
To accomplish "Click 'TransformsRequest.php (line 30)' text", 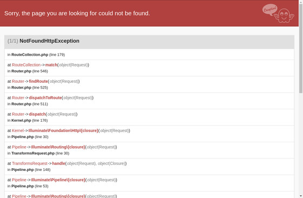I will [x=40, y=153].
